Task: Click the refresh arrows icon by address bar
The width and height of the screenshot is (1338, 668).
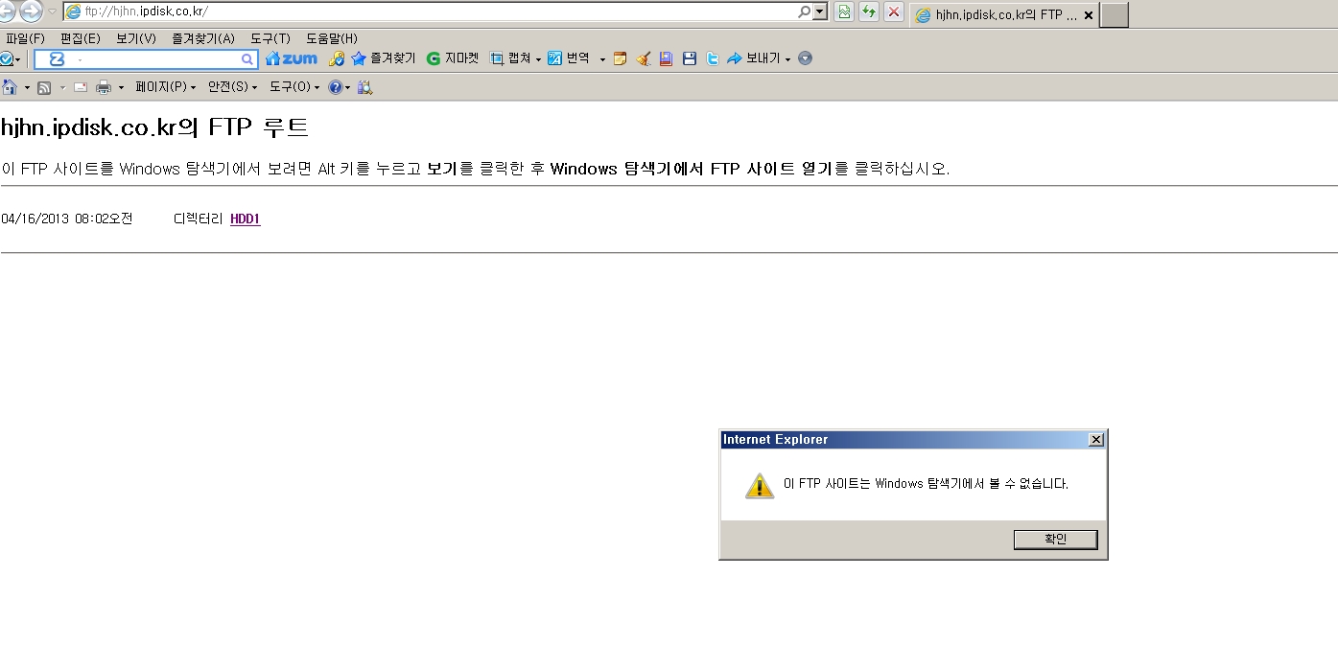Action: pyautogui.click(x=869, y=12)
